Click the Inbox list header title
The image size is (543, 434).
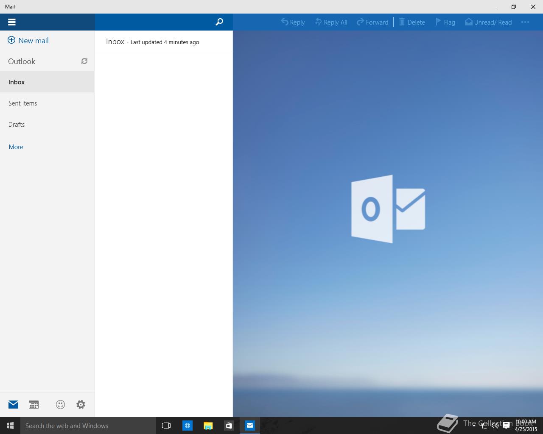tap(115, 42)
